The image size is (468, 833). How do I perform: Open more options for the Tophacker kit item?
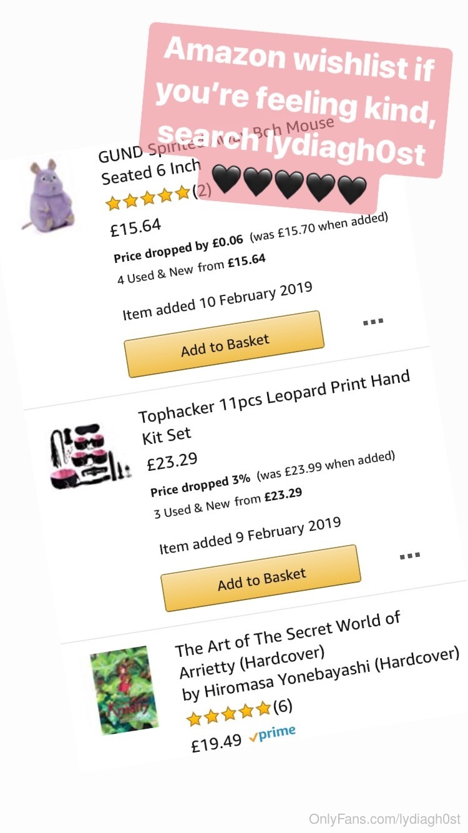(409, 555)
